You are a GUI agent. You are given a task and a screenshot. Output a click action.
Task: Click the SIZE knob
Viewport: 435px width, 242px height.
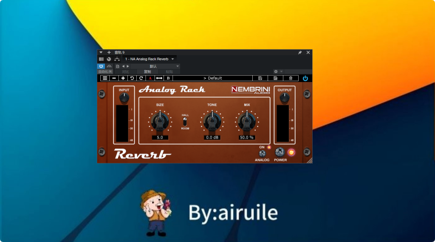coord(160,121)
